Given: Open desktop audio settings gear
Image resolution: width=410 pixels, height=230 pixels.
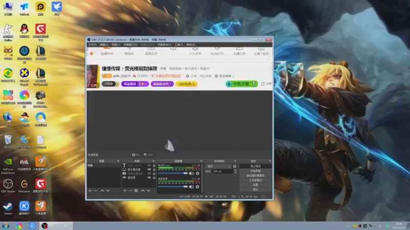Looking at the screenshot, I should (197, 187).
